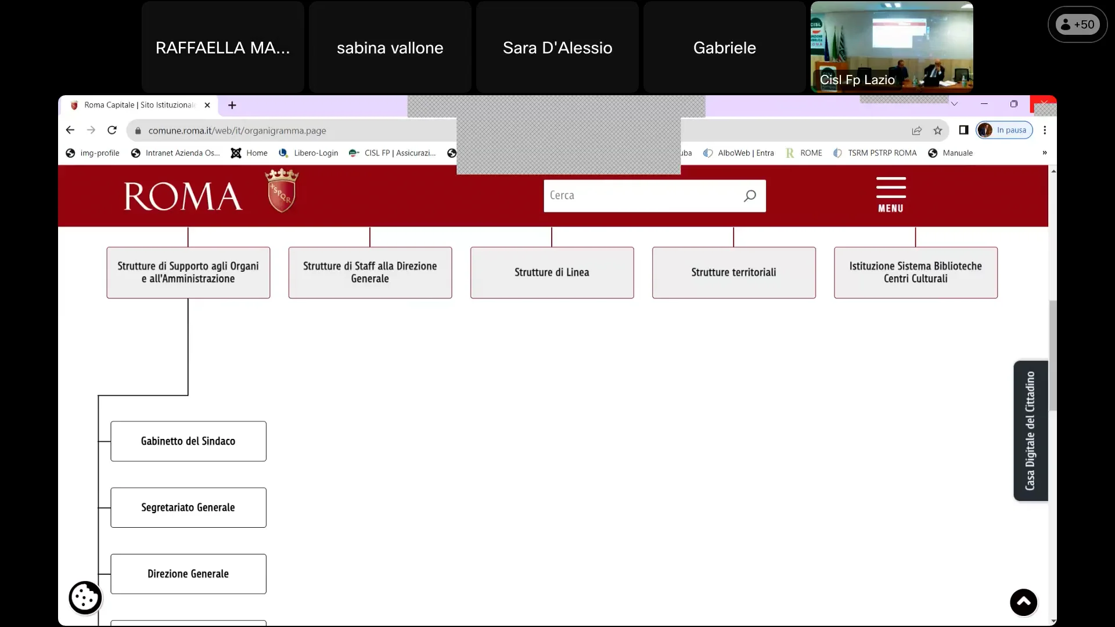This screenshot has width=1115, height=627.
Task: Open a new browser tab with plus
Action: click(232, 105)
